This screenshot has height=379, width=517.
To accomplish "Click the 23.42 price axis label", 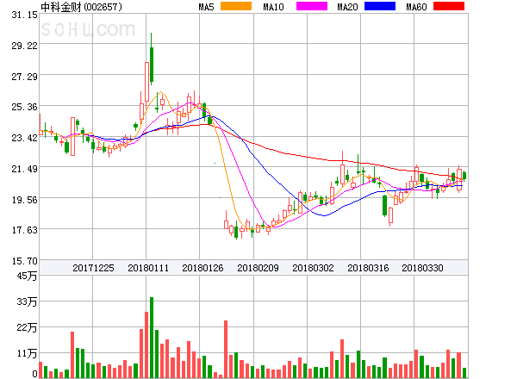I will click(x=24, y=138).
